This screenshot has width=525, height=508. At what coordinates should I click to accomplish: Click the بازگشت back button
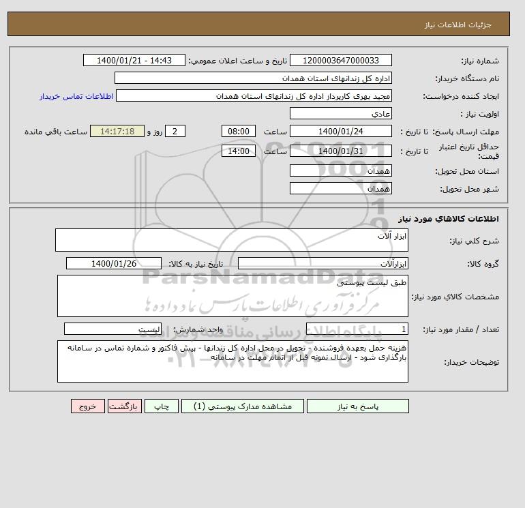125,406
